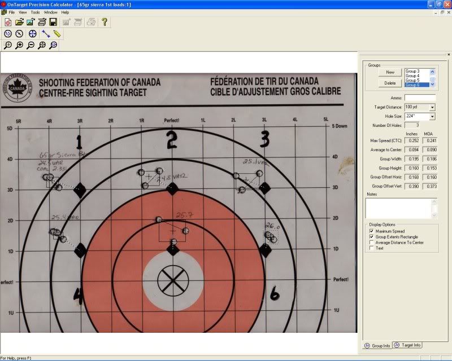Zoom in with the plus magnifier

coord(19,45)
